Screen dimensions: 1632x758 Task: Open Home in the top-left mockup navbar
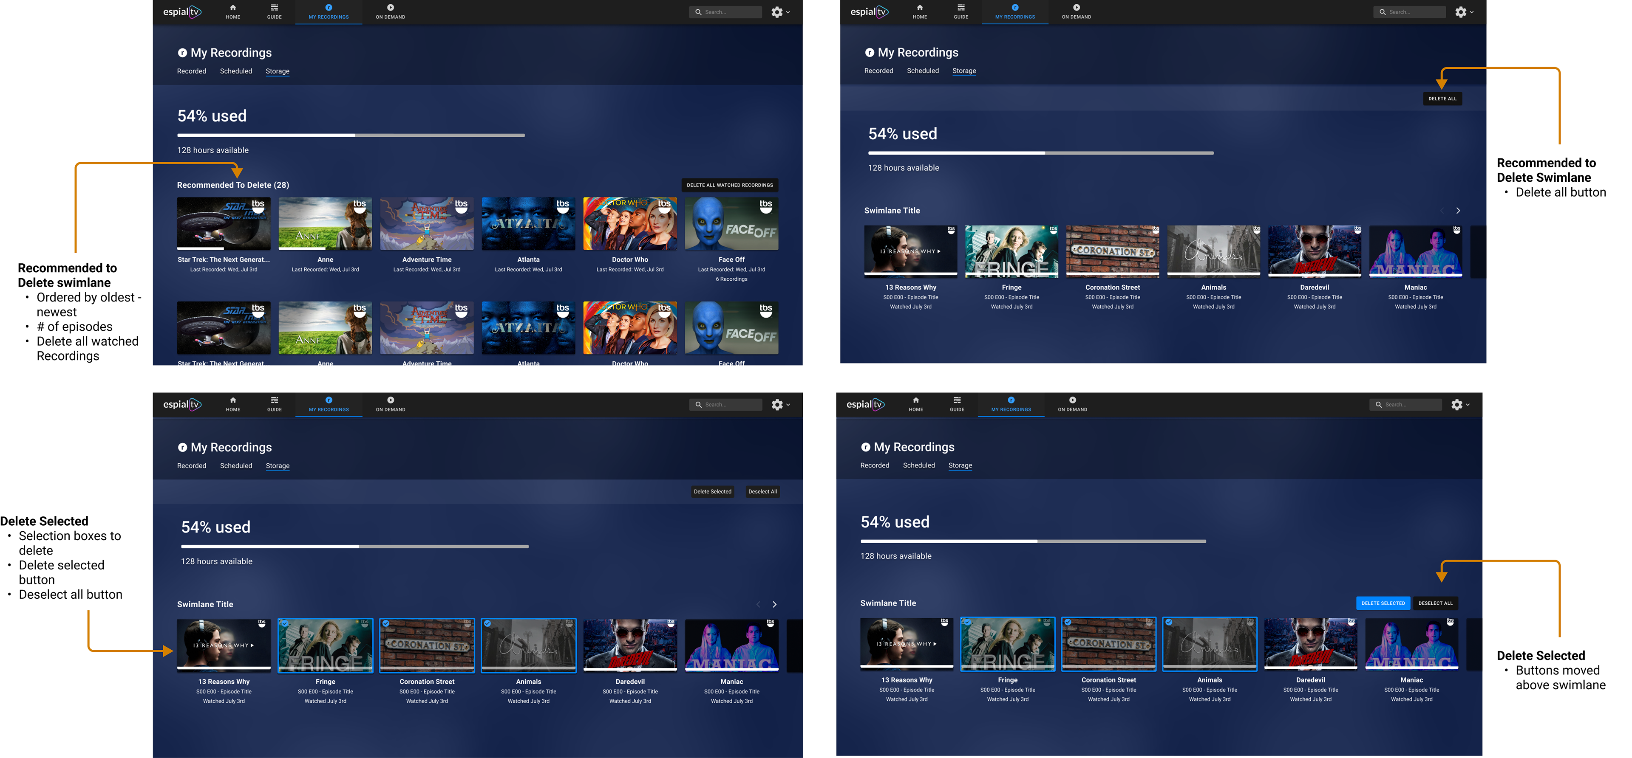233,11
